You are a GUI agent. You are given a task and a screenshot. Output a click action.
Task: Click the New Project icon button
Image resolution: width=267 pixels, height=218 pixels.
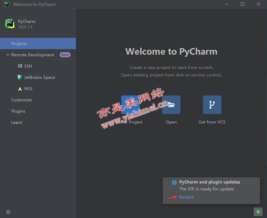[130, 105]
